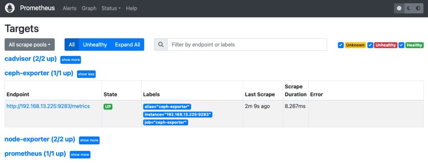Toggle the Unhealthy state checkbox

[x=370, y=45]
